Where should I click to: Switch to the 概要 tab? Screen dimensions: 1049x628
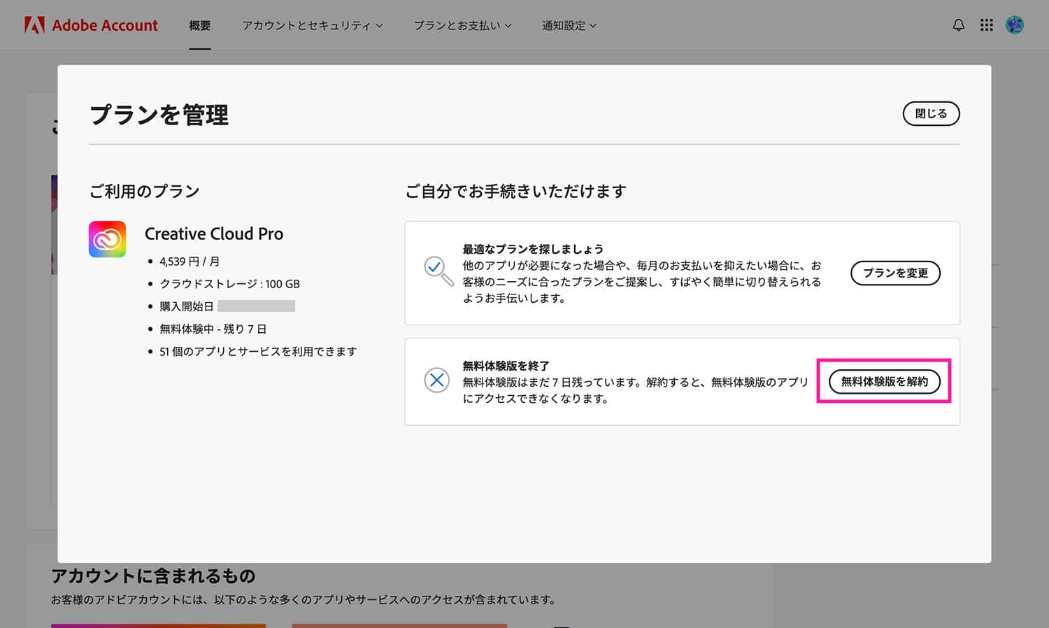(200, 25)
